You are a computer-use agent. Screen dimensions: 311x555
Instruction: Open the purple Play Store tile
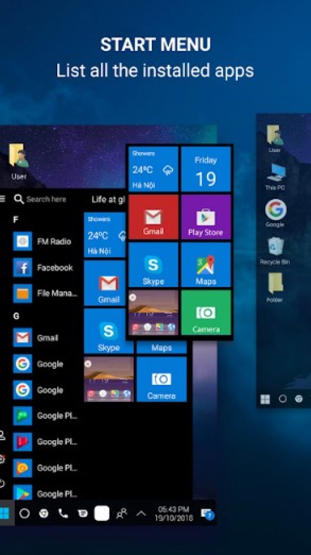pos(206,217)
